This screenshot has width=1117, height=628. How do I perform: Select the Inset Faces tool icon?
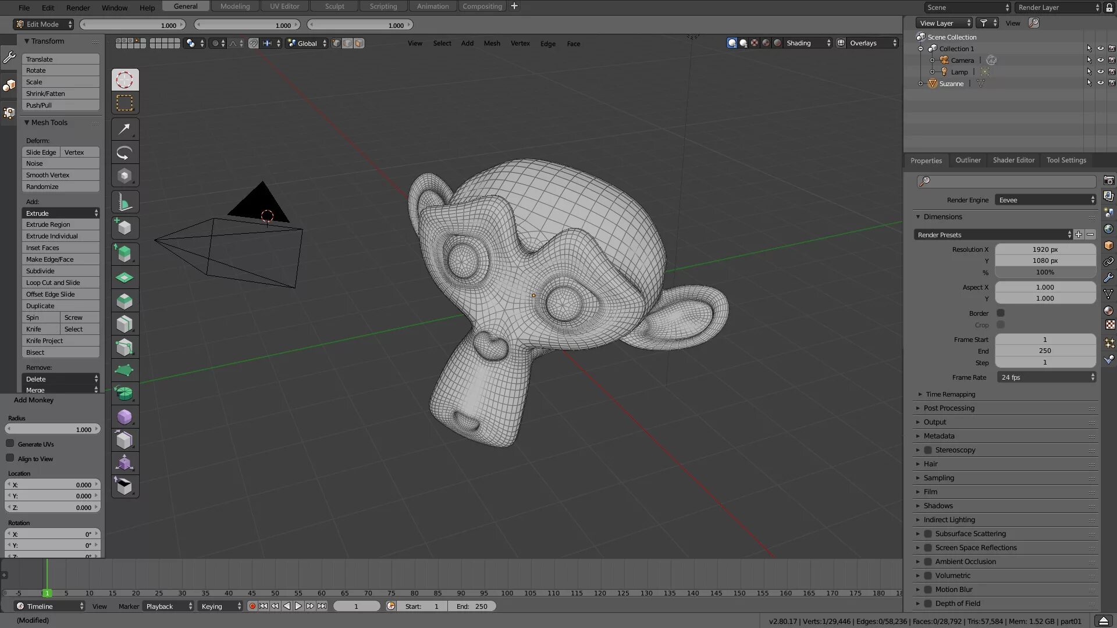(x=124, y=278)
